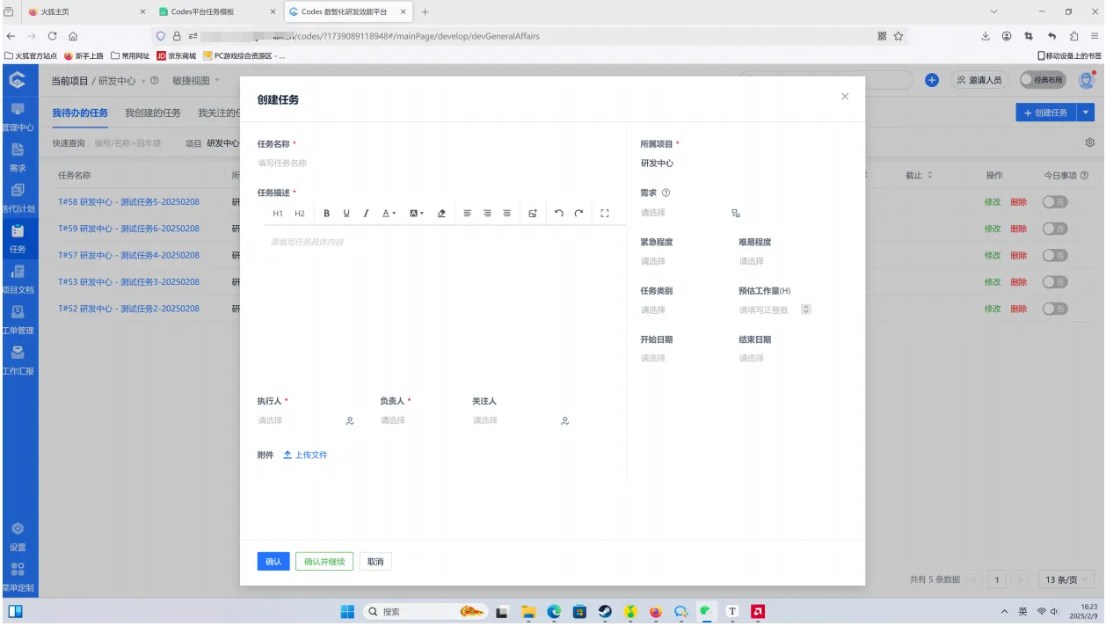Undo last edit in the editor
This screenshot has width=1106, height=626.
tap(559, 214)
